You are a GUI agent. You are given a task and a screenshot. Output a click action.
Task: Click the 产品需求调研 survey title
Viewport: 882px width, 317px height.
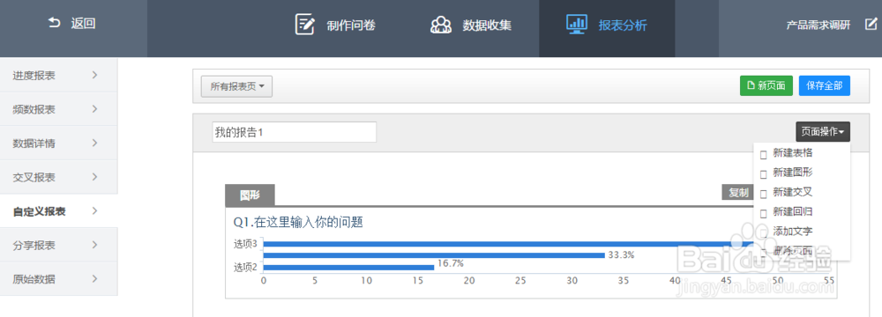818,26
